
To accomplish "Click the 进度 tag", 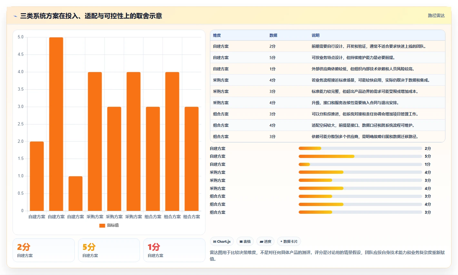I will click(x=265, y=241).
